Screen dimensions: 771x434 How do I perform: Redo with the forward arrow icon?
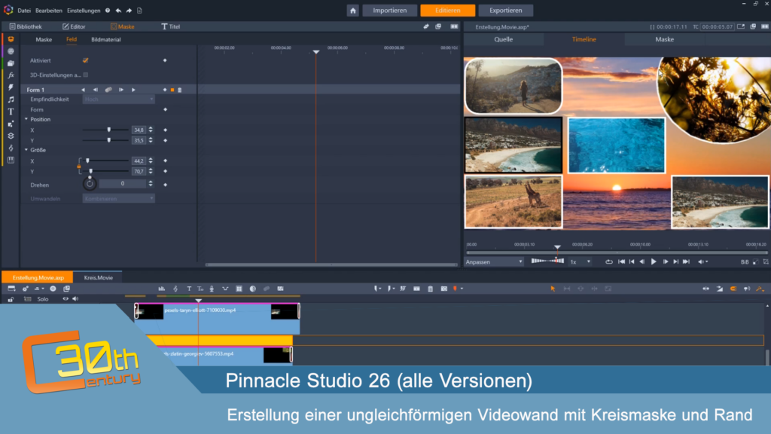(x=129, y=11)
